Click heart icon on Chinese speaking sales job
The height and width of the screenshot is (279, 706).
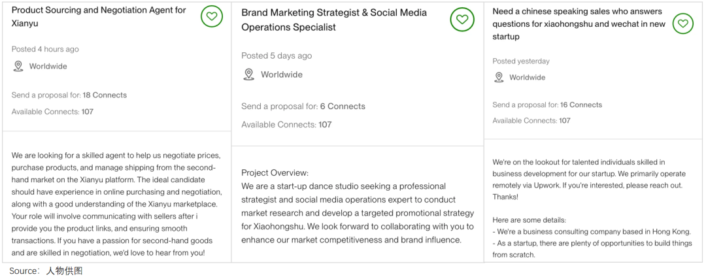tap(683, 23)
